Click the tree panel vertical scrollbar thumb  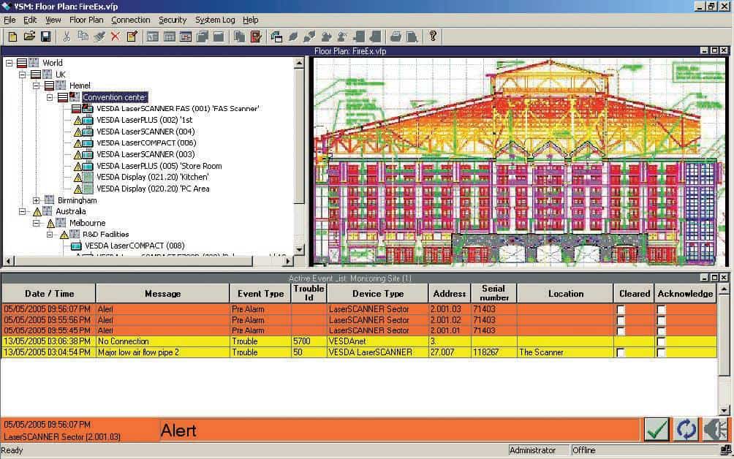tap(299, 136)
